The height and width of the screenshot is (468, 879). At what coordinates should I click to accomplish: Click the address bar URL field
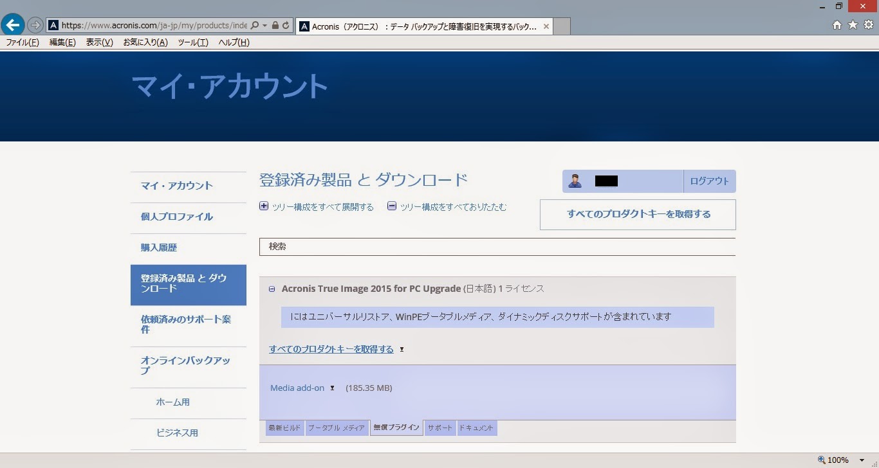[x=154, y=26]
